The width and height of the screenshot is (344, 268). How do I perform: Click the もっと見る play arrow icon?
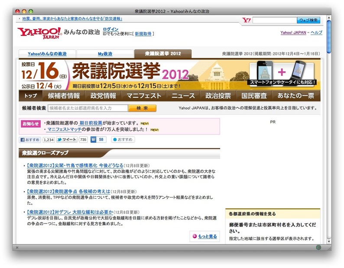pyautogui.click(x=195, y=236)
